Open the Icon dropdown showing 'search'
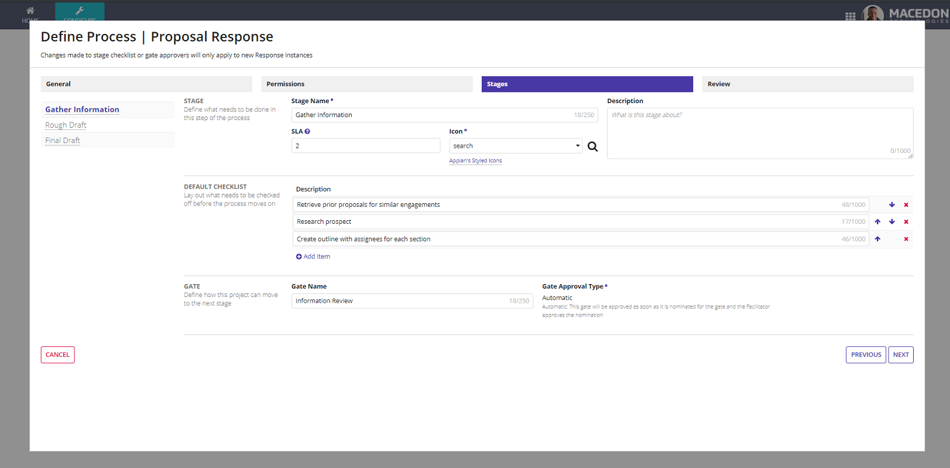This screenshot has width=950, height=468. (515, 146)
